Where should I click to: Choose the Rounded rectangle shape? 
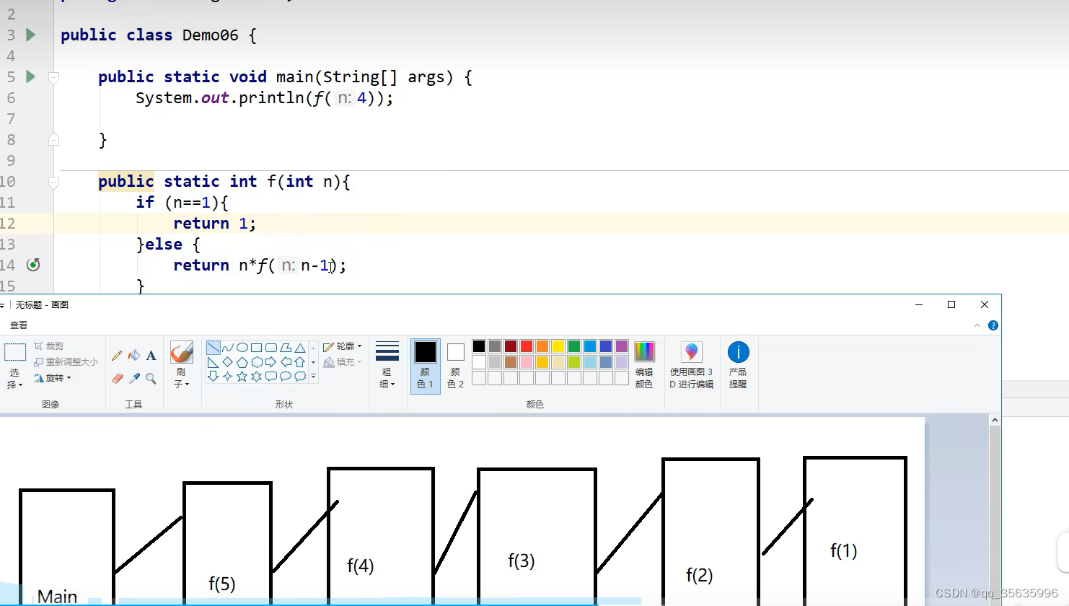(x=271, y=348)
